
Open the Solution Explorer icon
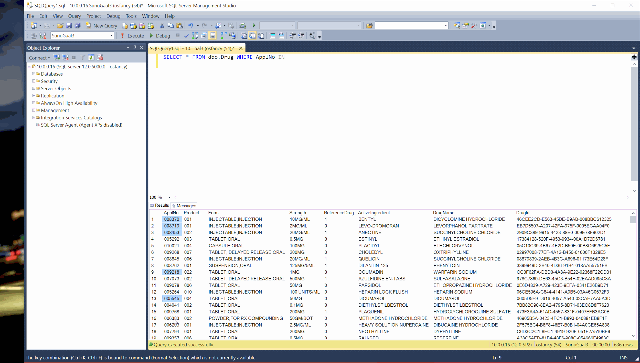pyautogui.click(x=457, y=26)
